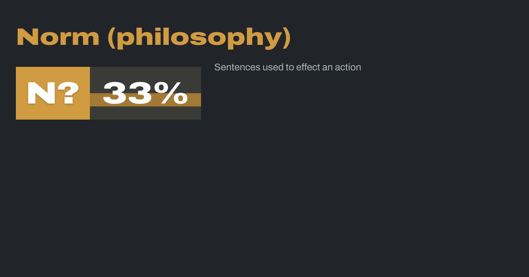Click the word Norm in the heading
529x277 pixels.
pos(58,37)
